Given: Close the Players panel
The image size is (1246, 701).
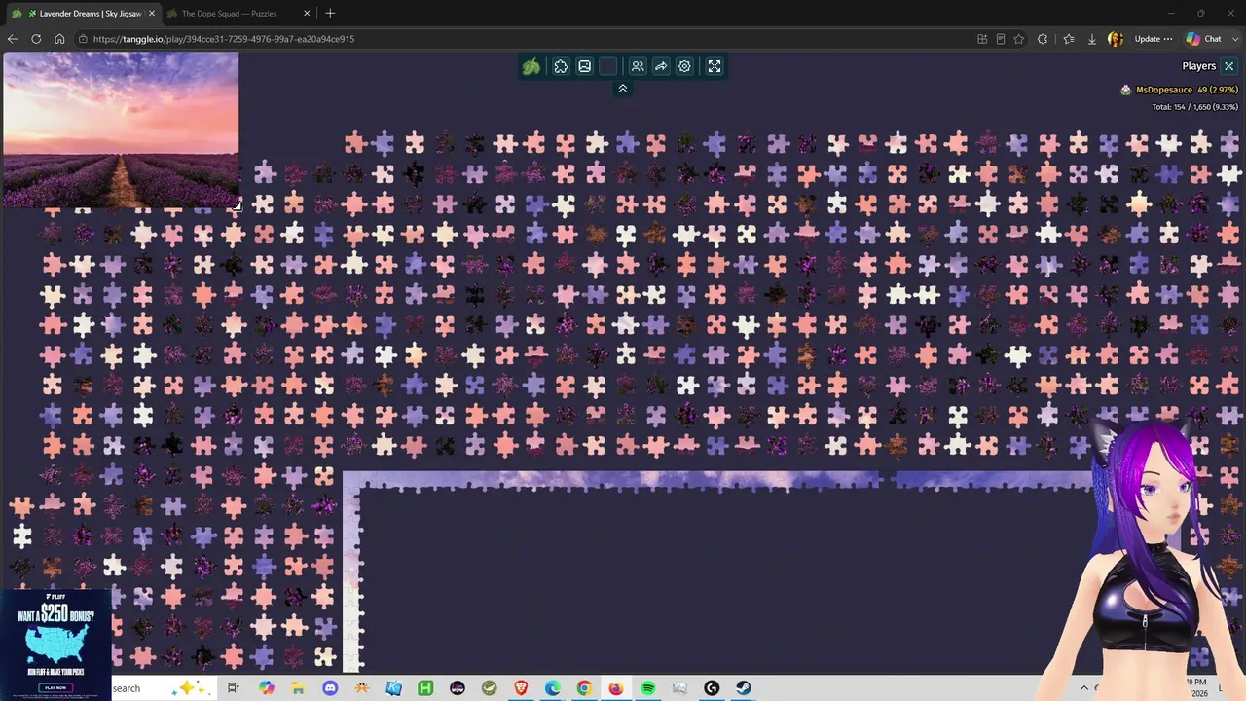Looking at the screenshot, I should 1228,66.
